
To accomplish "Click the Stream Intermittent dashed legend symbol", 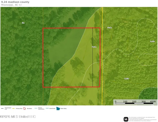I will click(x=36, y=108).
